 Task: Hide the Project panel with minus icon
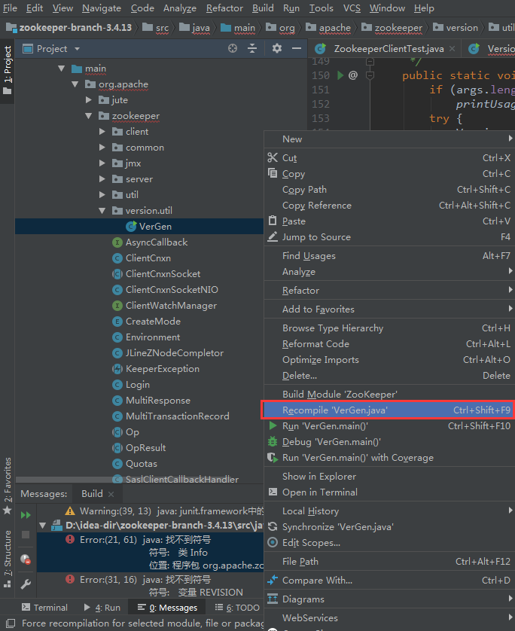point(297,49)
